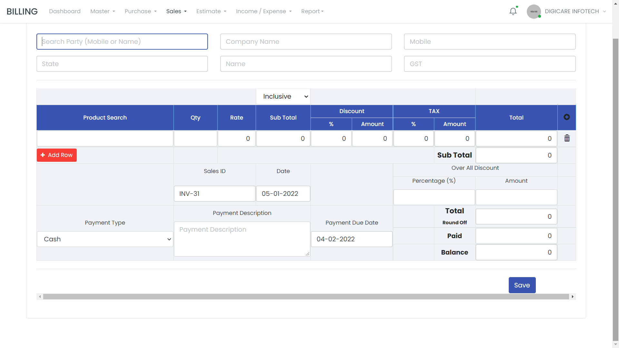Click the GST input field
This screenshot has height=348, width=619.
489,64
